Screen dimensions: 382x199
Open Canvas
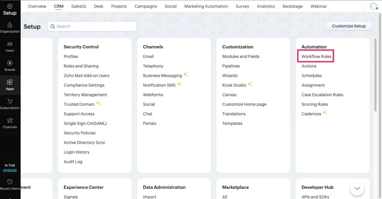(229, 95)
